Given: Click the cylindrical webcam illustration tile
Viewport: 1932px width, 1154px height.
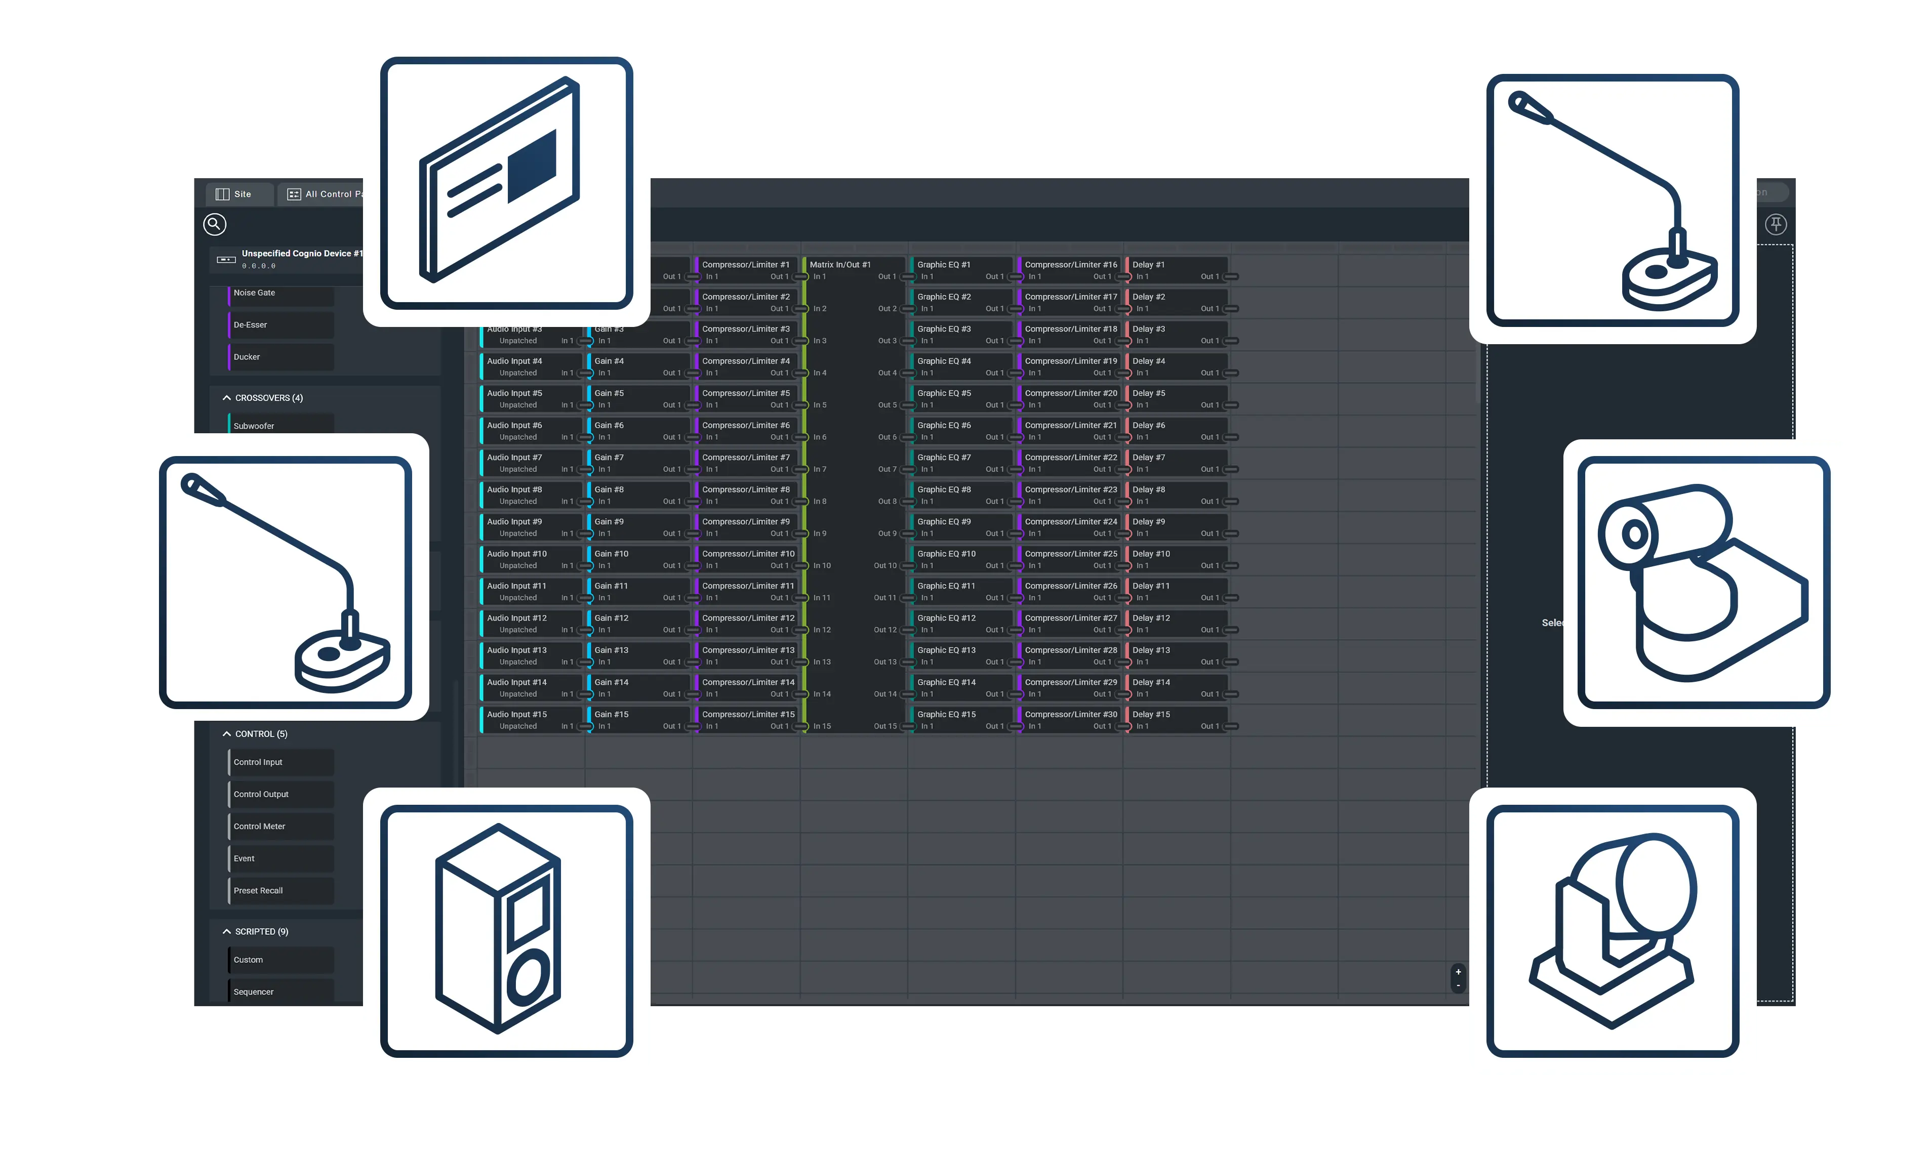Looking at the screenshot, I should pyautogui.click(x=1703, y=583).
